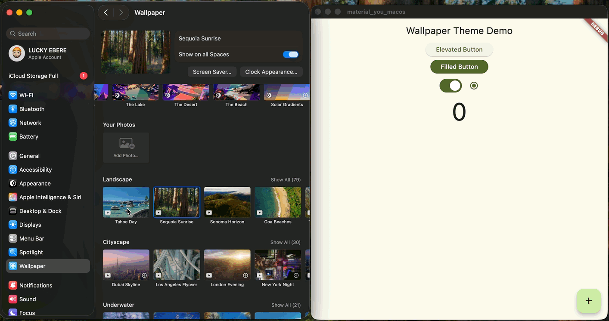Click the material_you_macos window title
This screenshot has width=609, height=321.
point(376,12)
